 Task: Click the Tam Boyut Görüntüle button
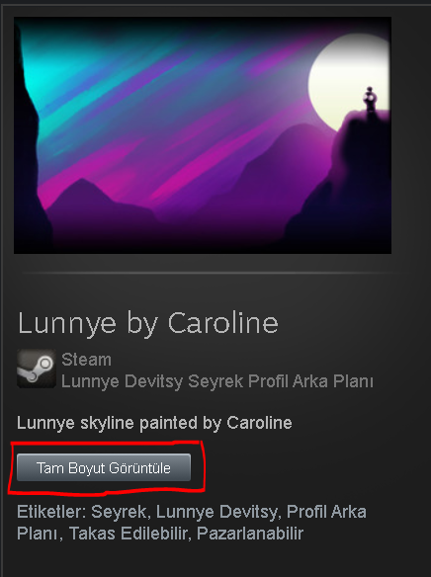[104, 467]
